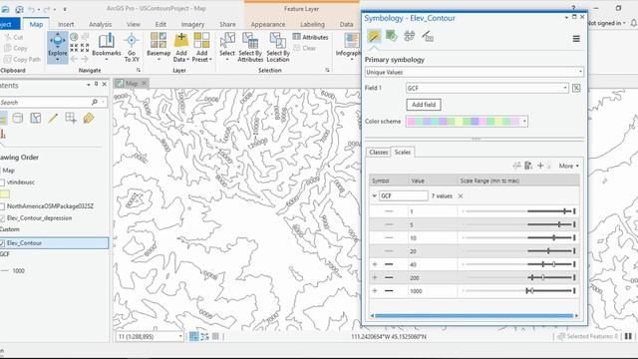Click the Project tab button
This screenshot has width=638, height=359.
[9, 24]
